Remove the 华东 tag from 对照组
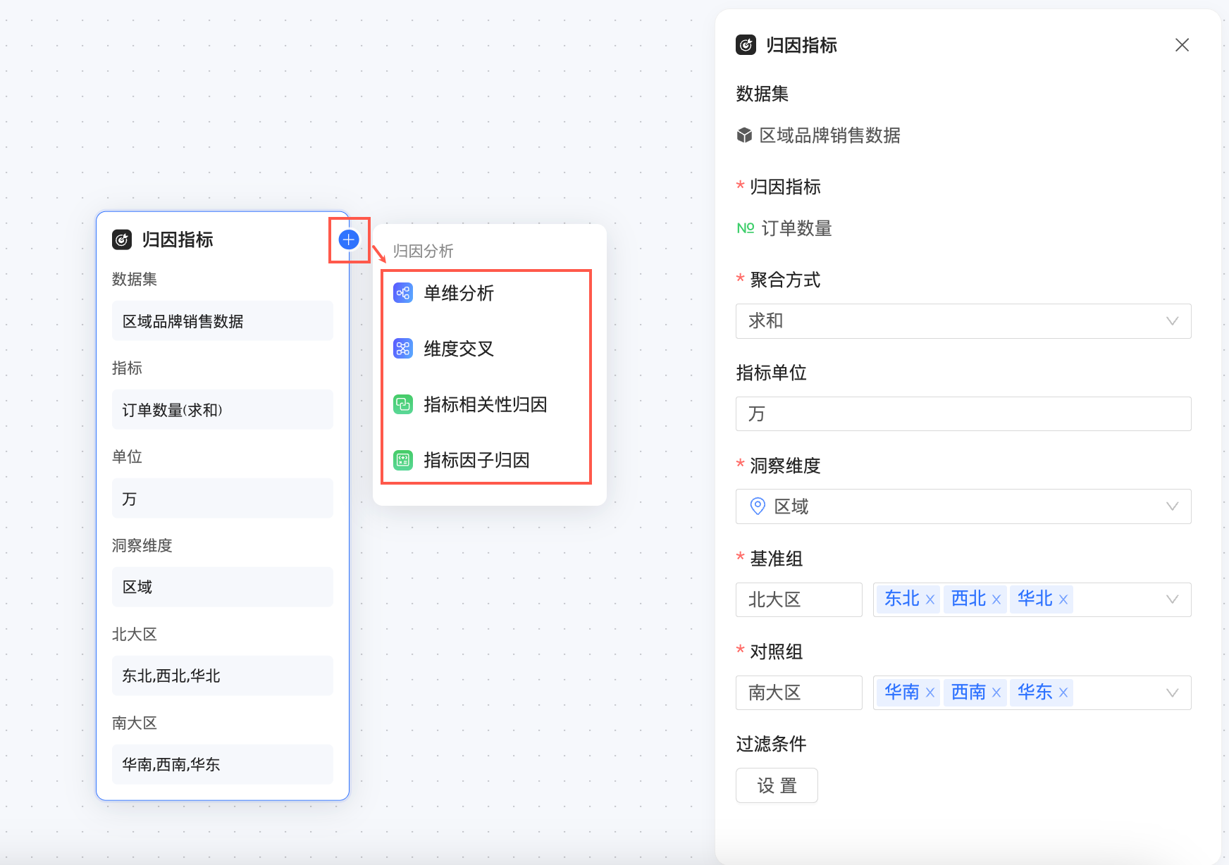The width and height of the screenshot is (1229, 865). 1063,692
